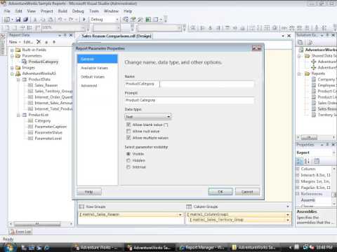Select the Internal radio button
337x252 pixels.
coord(128,167)
